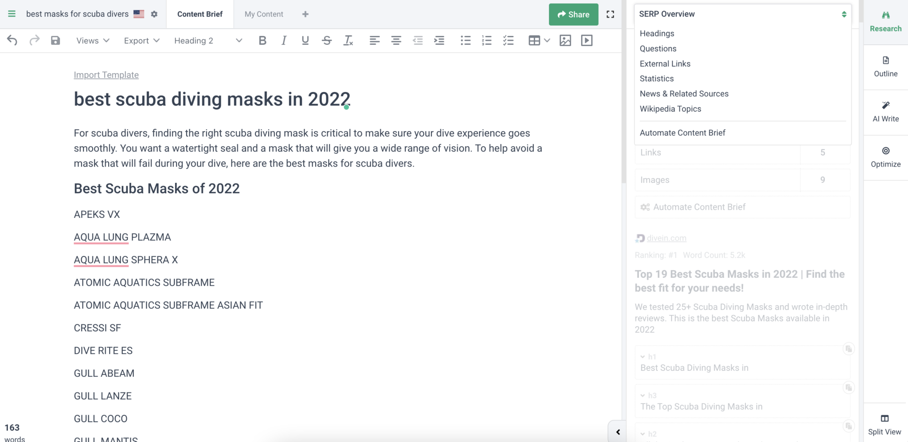Image resolution: width=908 pixels, height=442 pixels.
Task: Open the Research panel
Action: click(885, 22)
